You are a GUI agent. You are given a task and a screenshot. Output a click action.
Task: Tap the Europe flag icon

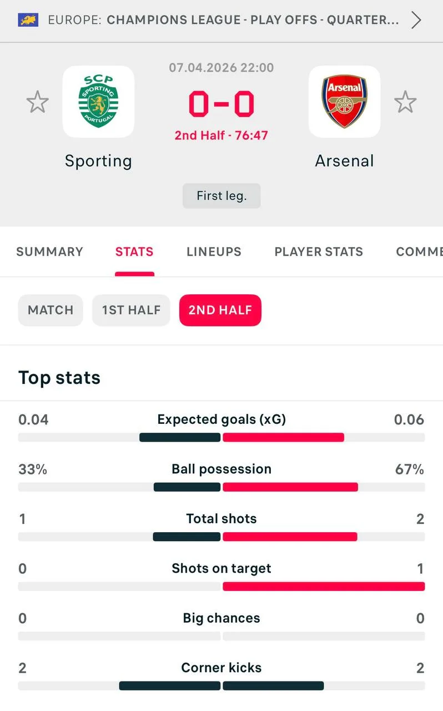28,21
